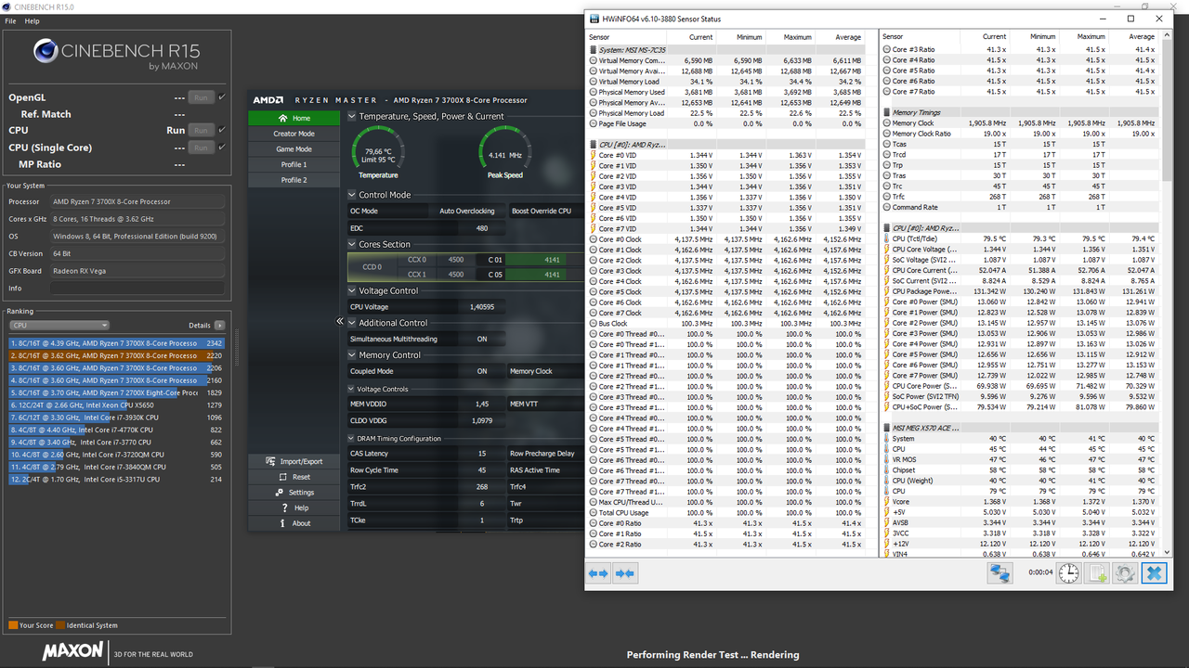Click the Total CPU Usage sensor icon
The height and width of the screenshot is (668, 1189).
pyautogui.click(x=594, y=512)
